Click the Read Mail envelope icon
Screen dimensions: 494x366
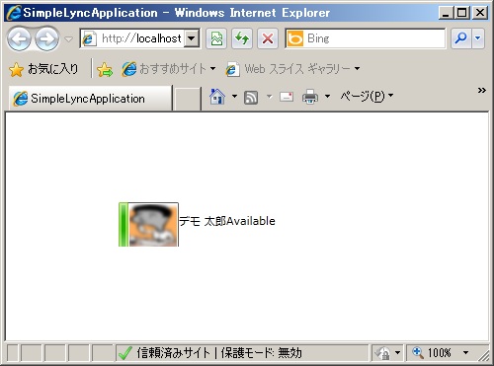[x=287, y=97]
